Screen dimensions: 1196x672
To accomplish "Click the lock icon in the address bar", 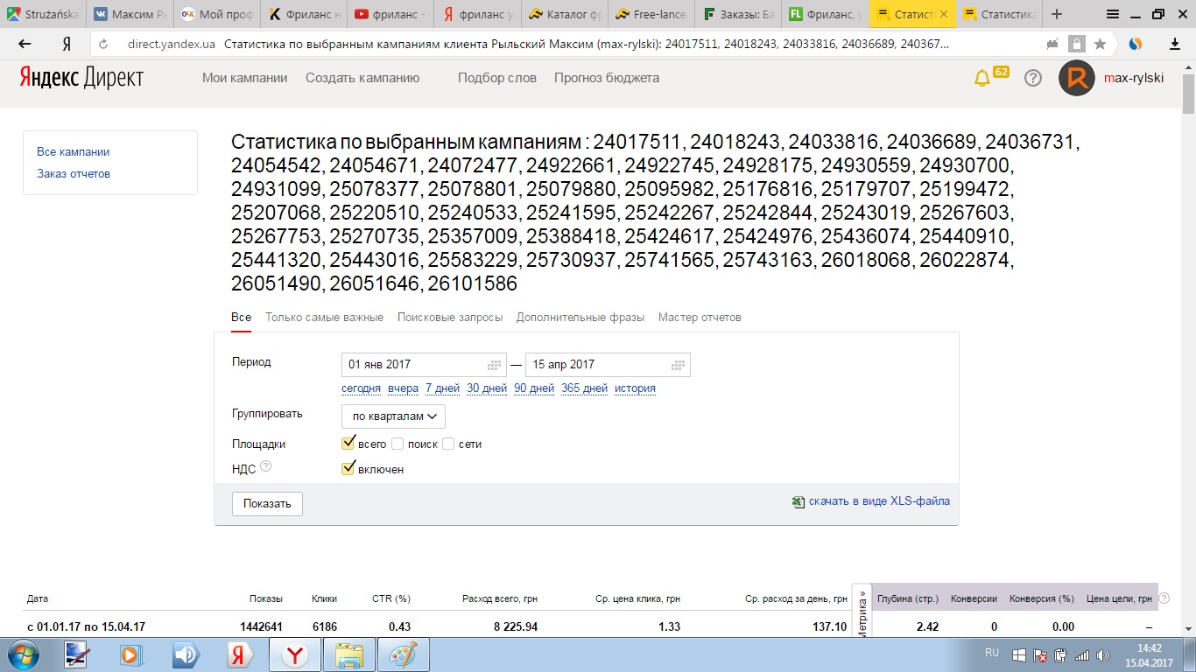I will point(1076,44).
